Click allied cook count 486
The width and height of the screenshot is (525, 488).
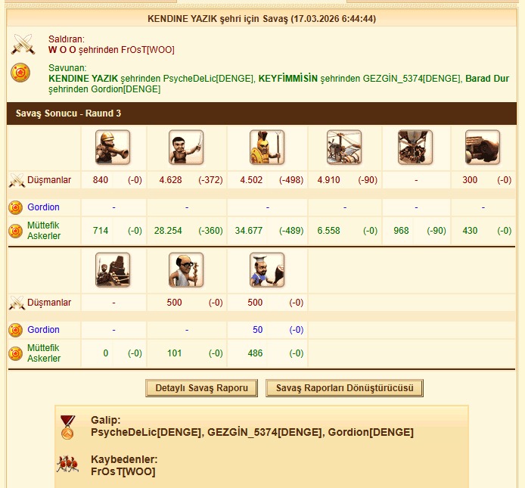click(x=255, y=353)
